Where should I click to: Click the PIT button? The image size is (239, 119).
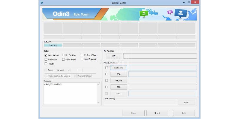click(x=114, y=56)
